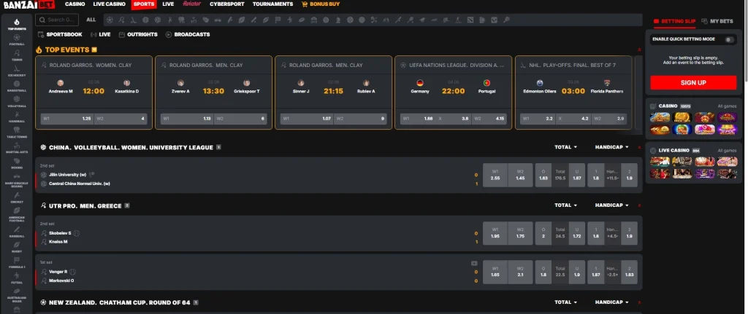The image size is (748, 314).
Task: Click the Banzai Bet logo
Action: point(29,5)
